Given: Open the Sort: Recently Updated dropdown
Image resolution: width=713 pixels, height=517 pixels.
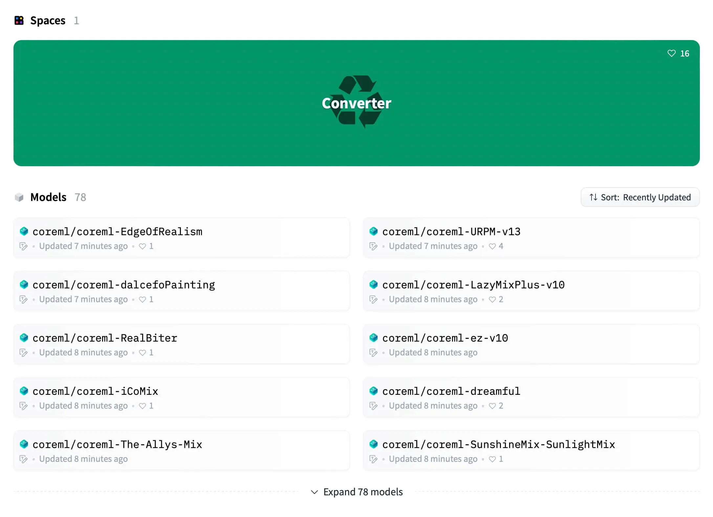Looking at the screenshot, I should click(640, 197).
